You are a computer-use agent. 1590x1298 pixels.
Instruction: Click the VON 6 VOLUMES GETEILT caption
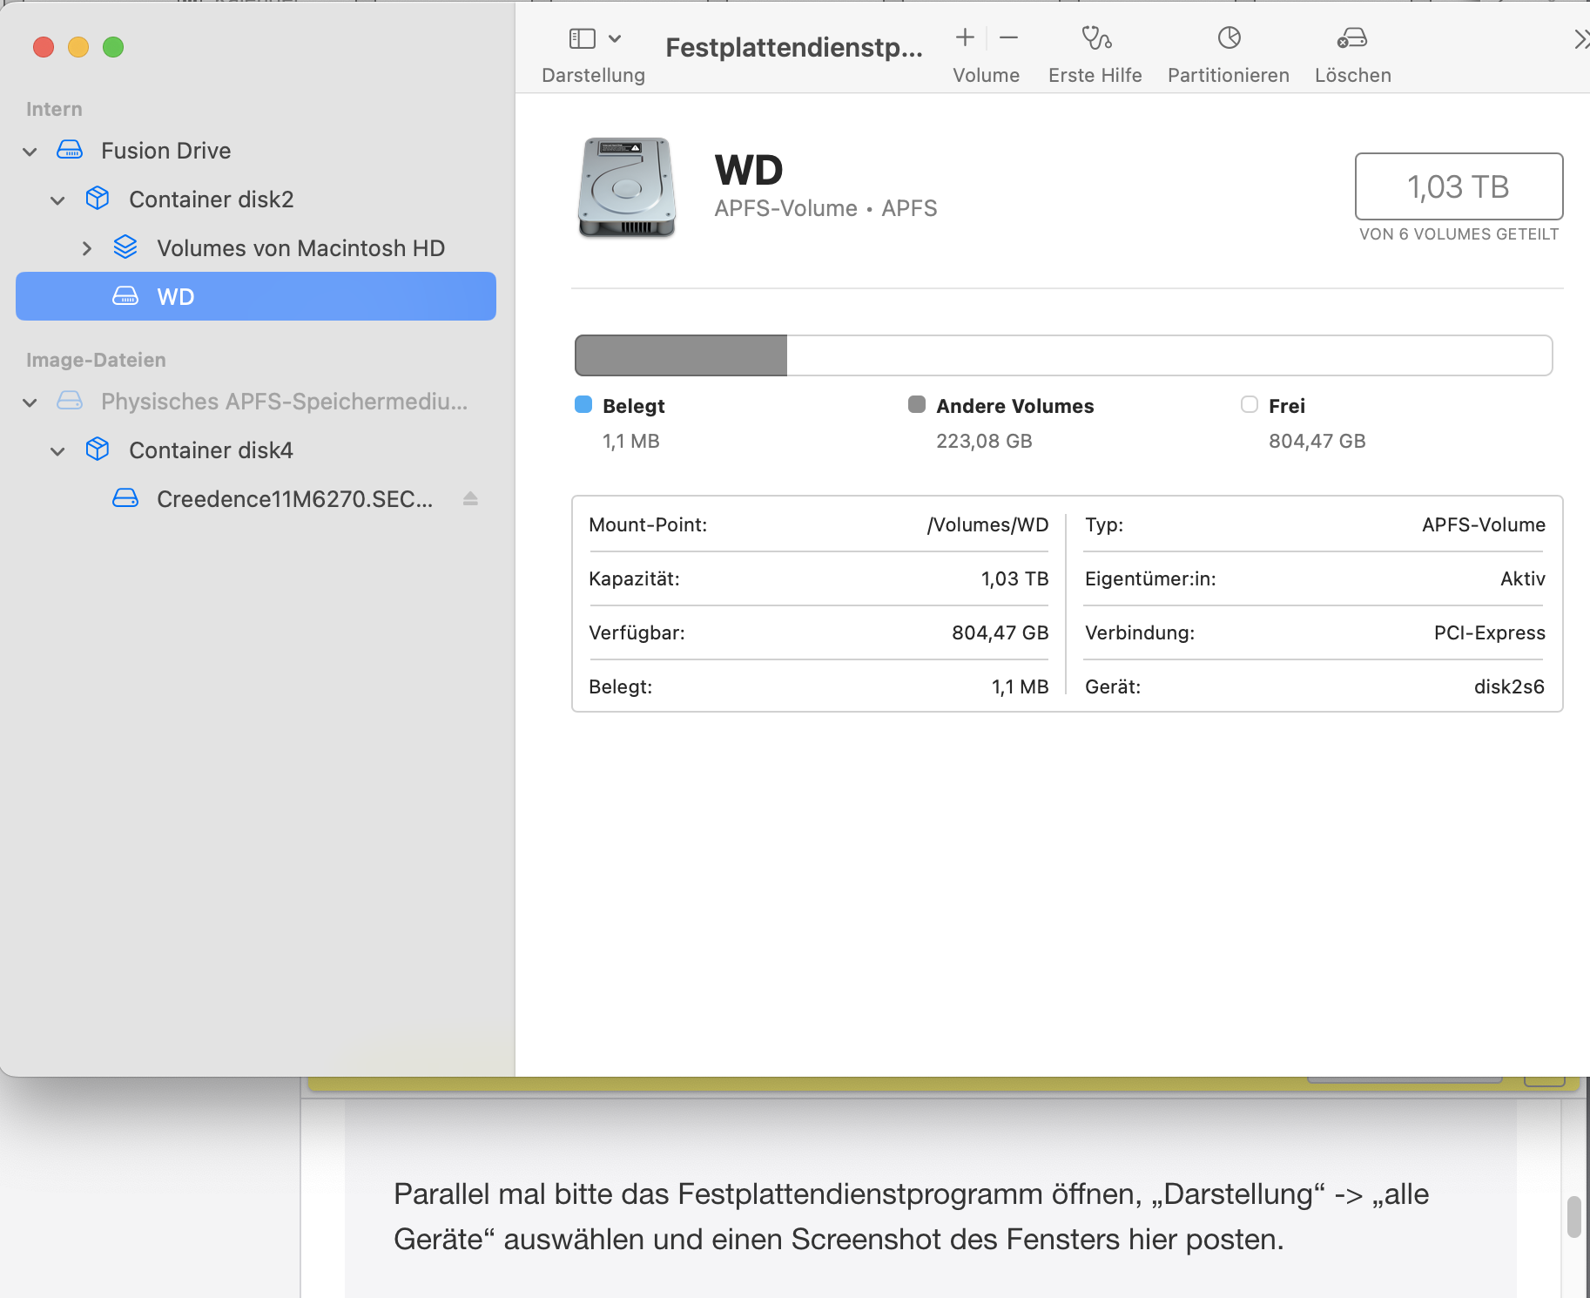point(1459,234)
